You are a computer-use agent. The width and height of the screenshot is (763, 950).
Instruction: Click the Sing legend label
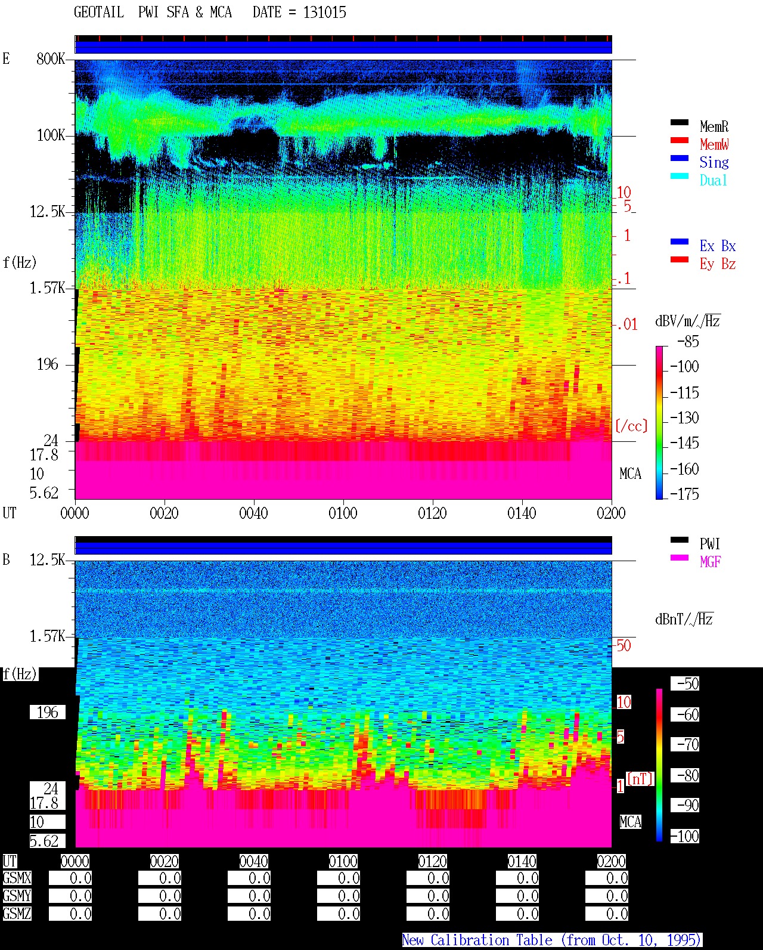tap(714, 162)
